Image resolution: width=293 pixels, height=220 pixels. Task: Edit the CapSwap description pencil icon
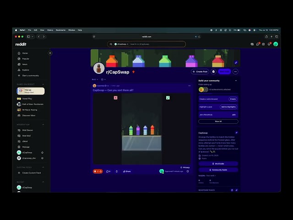(236, 132)
